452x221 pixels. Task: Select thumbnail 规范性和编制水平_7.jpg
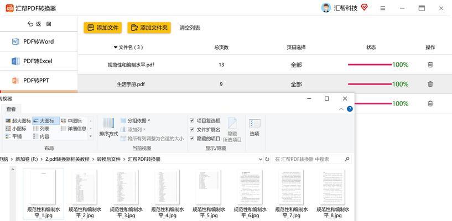tap(292, 194)
